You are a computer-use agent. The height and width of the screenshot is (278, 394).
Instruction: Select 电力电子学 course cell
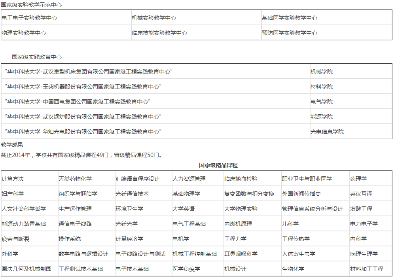tap(370, 224)
